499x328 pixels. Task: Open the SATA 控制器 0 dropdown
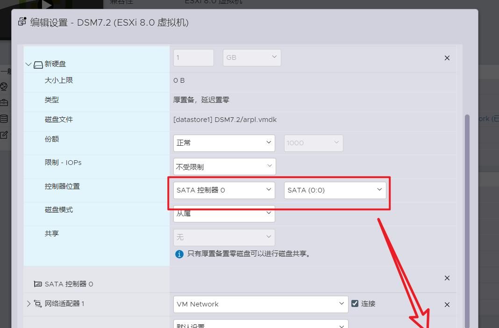224,190
